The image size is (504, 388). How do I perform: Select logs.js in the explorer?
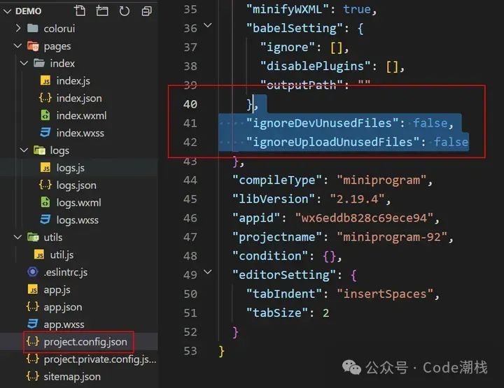tap(71, 168)
